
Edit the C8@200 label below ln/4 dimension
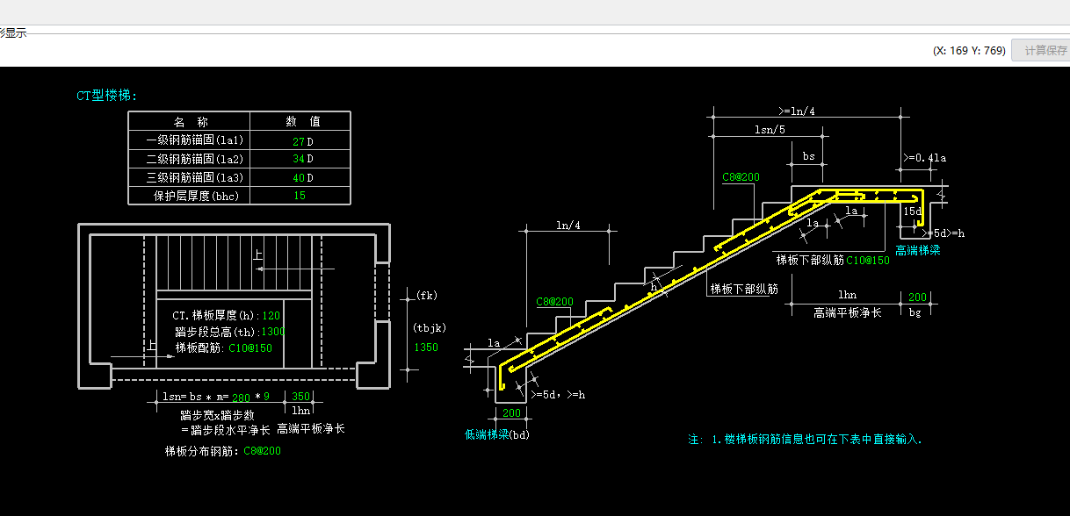coord(554,302)
